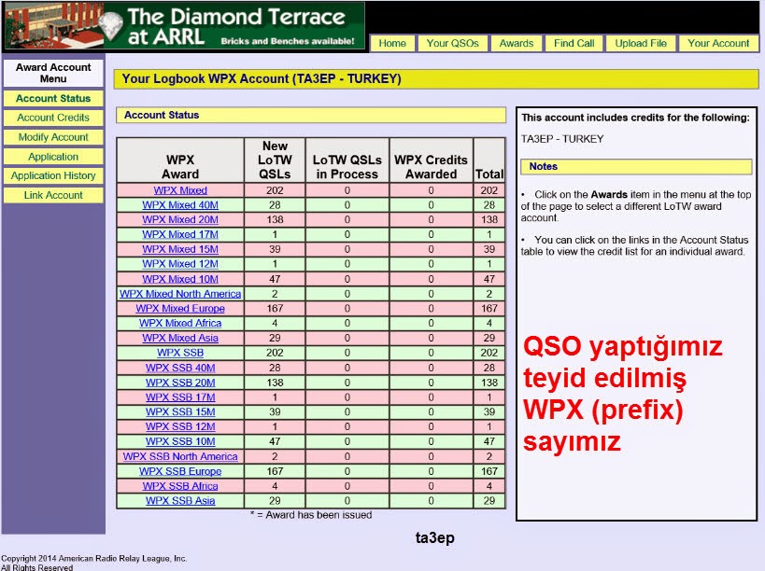
Task: Open the Home menu item
Action: coord(392,43)
